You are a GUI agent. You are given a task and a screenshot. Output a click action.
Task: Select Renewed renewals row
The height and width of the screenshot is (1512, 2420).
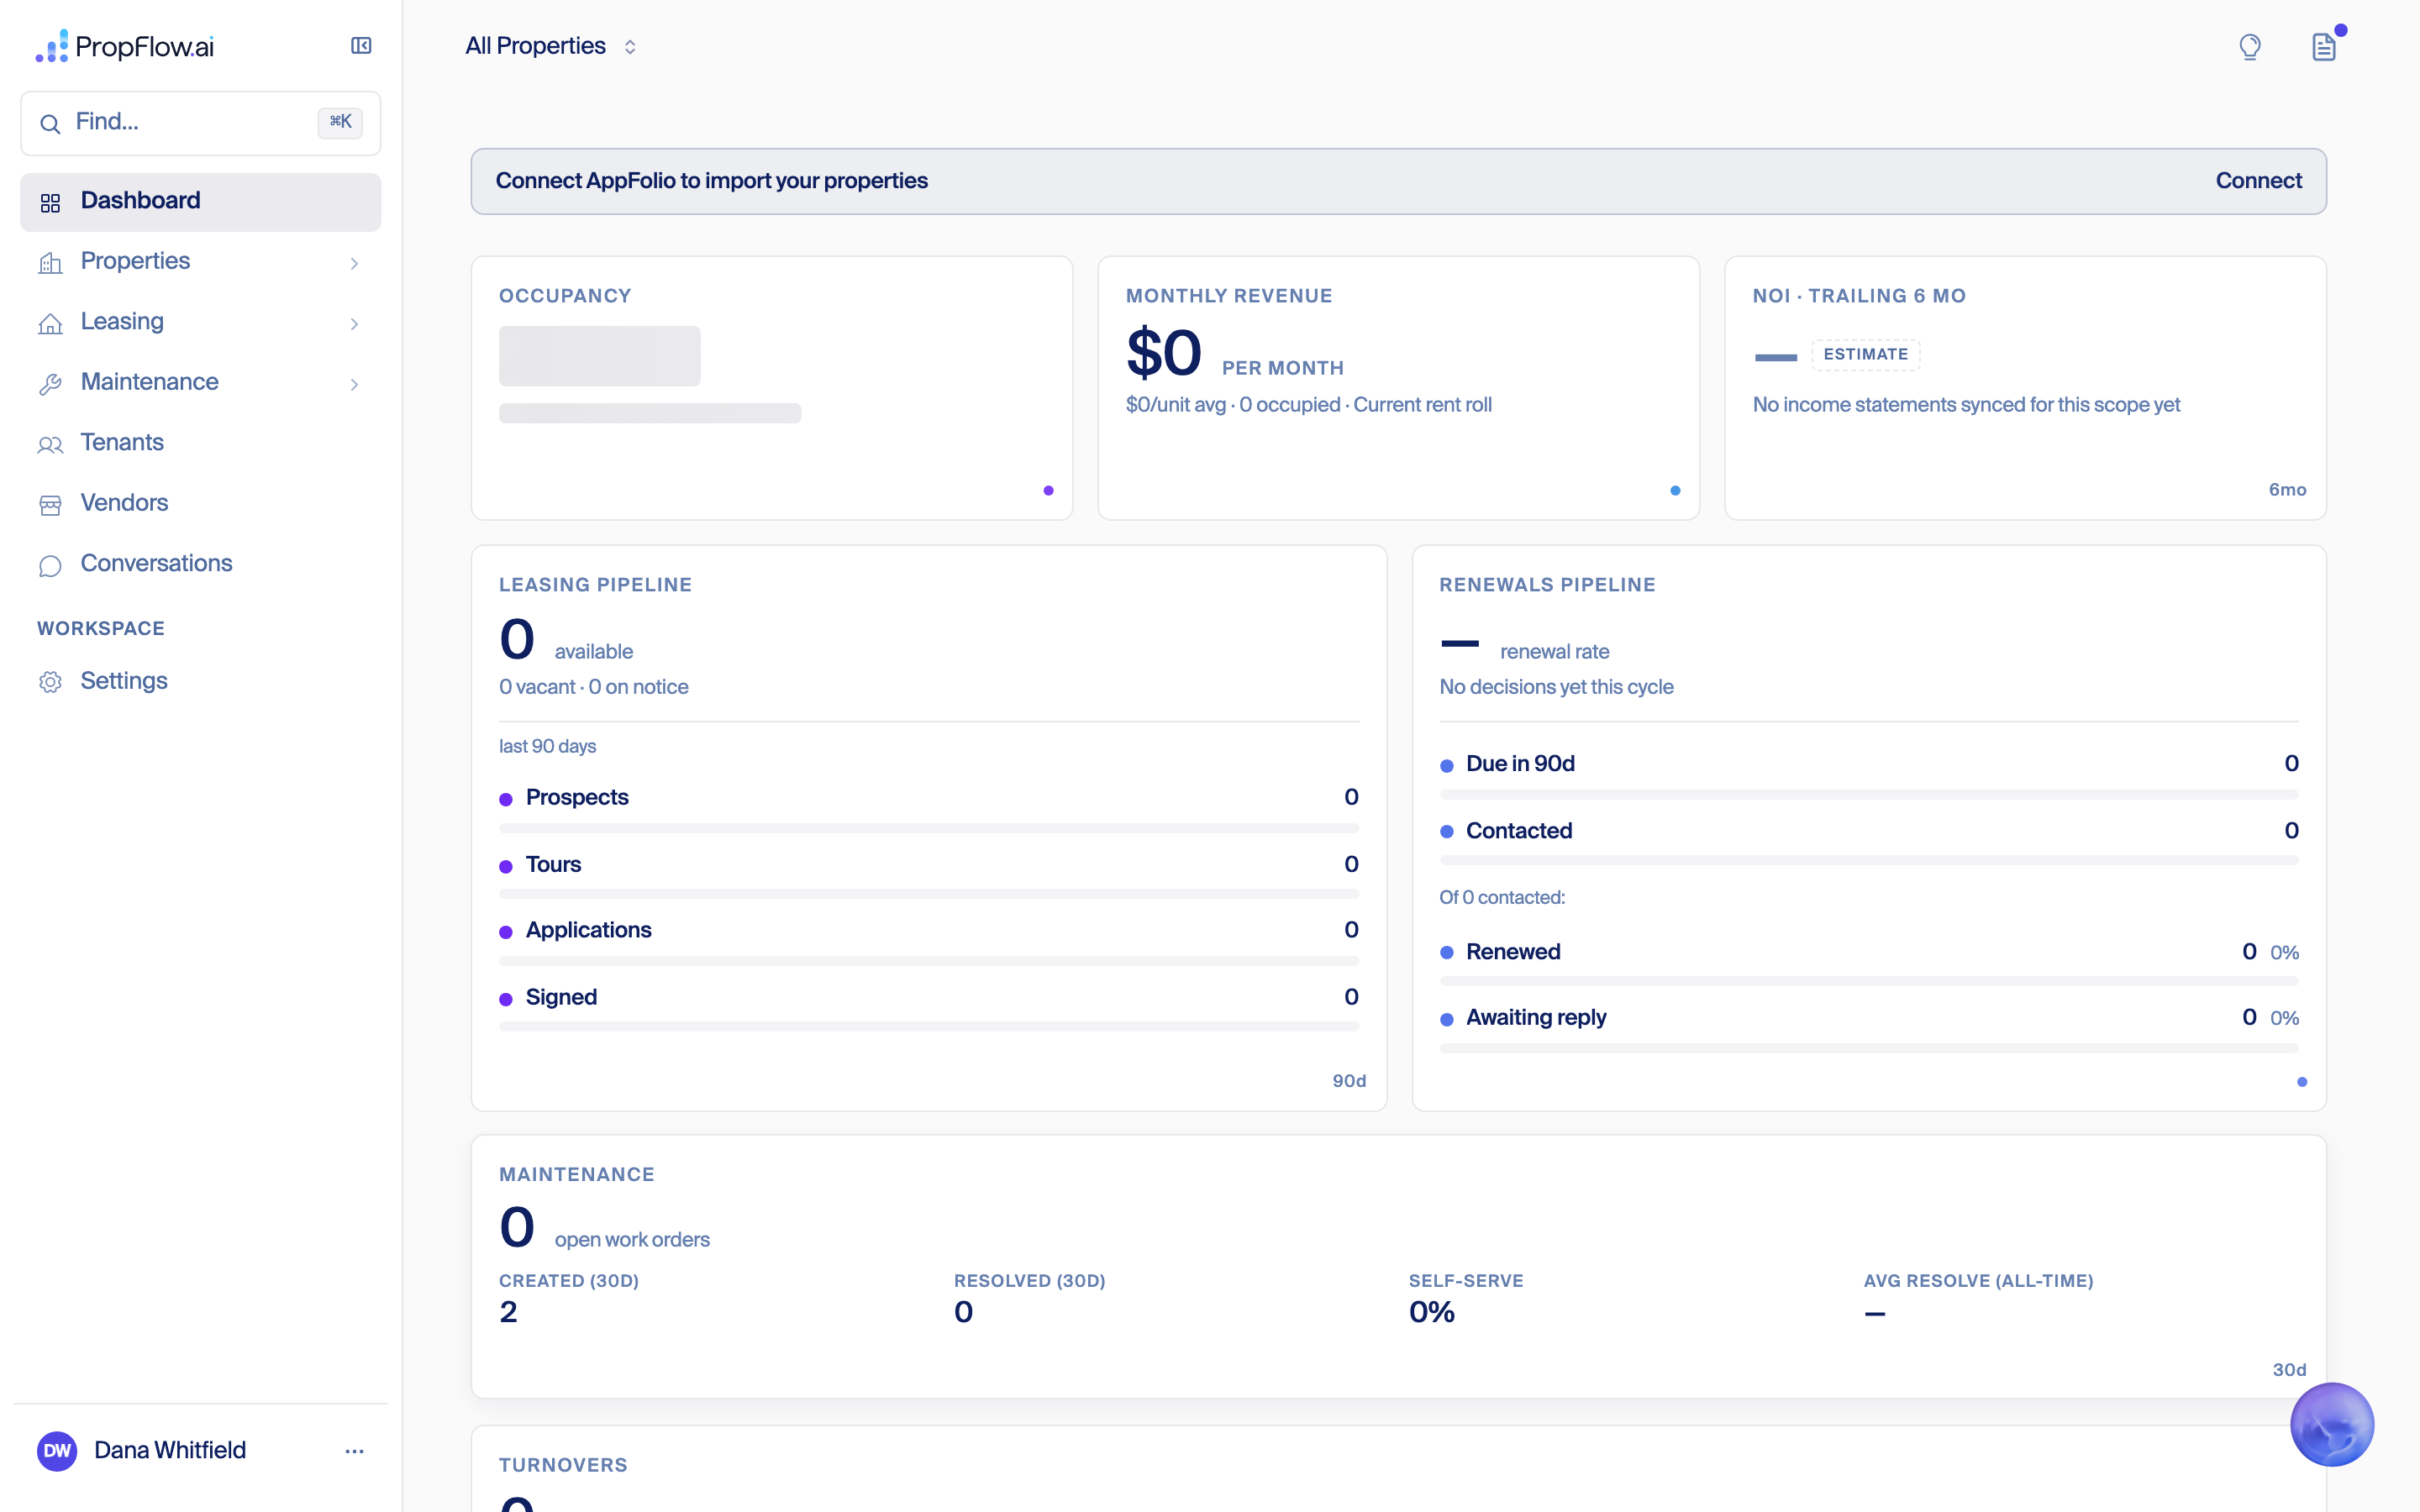point(1869,952)
